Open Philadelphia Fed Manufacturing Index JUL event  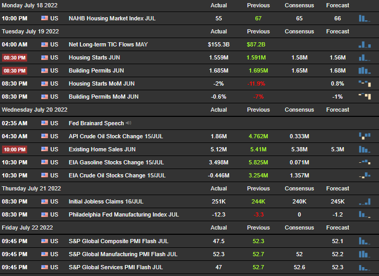tap(124, 214)
